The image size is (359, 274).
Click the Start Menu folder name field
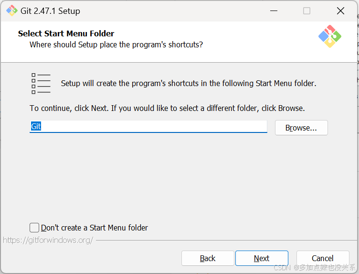click(148, 127)
